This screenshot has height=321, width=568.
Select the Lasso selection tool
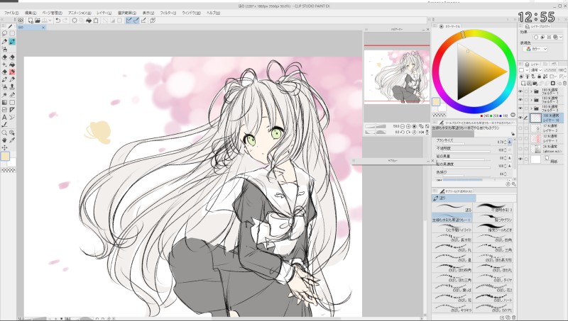[4, 33]
